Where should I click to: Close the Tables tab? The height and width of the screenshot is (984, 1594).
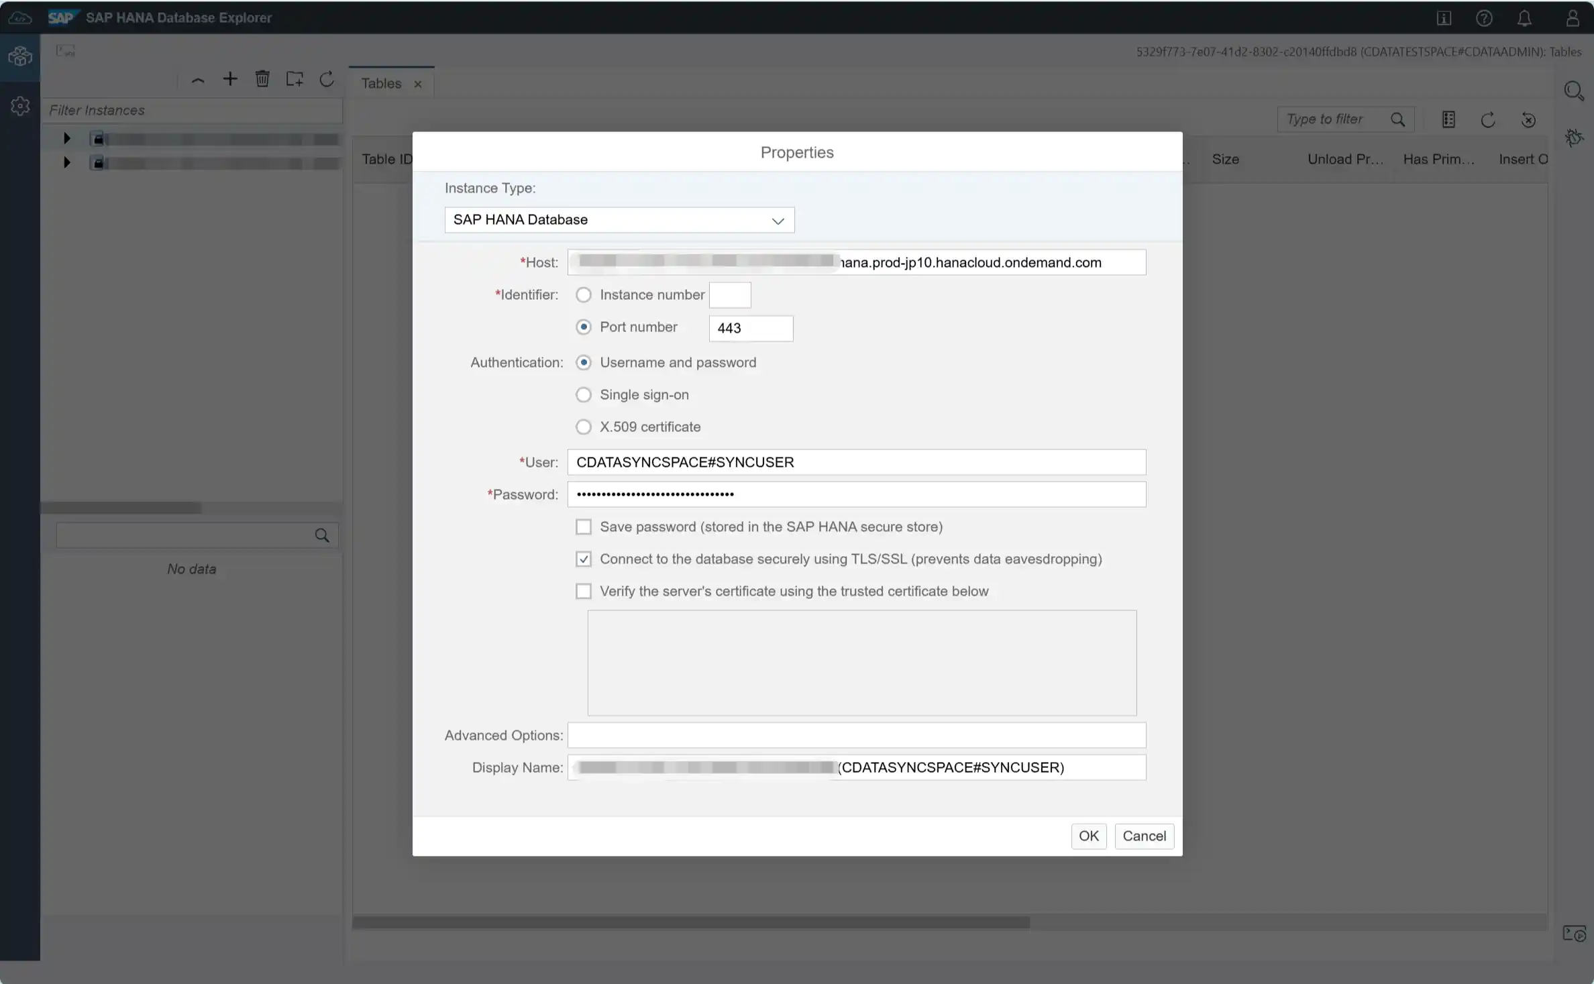coord(417,83)
